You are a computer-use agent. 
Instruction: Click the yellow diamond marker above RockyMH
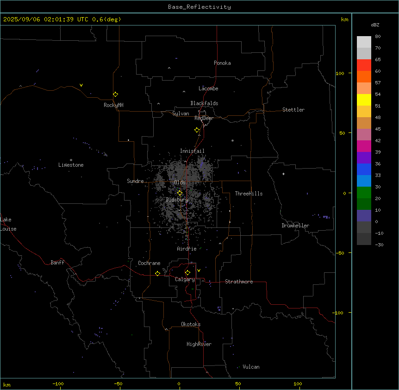pyautogui.click(x=116, y=94)
